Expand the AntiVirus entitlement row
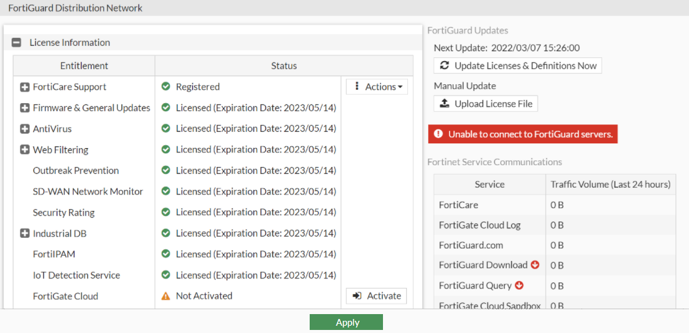689x333 pixels. pos(25,129)
